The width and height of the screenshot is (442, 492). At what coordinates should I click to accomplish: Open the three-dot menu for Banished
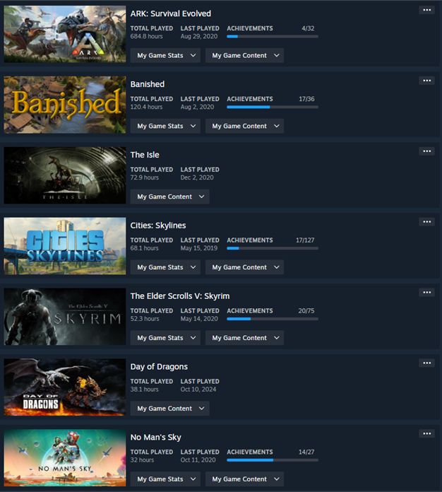(x=426, y=81)
